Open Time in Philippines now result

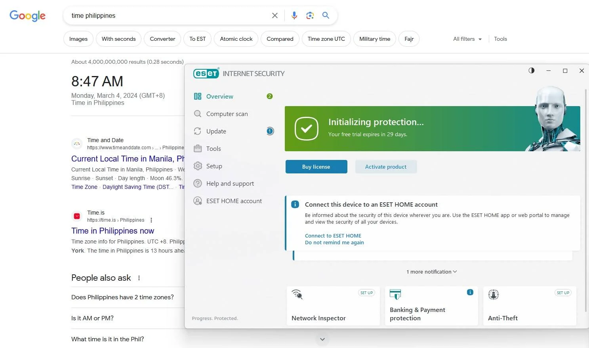tap(112, 231)
